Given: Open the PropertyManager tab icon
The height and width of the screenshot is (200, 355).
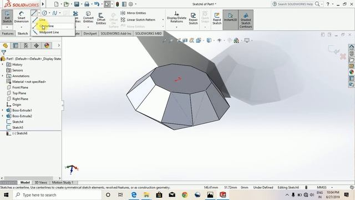Looking at the screenshot, I should [16, 46].
